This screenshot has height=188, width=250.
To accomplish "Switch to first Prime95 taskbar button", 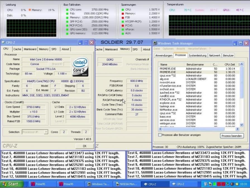I will 42,184.
